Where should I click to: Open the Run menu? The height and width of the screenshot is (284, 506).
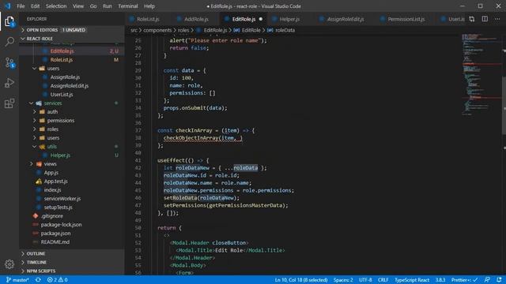pos(108,6)
